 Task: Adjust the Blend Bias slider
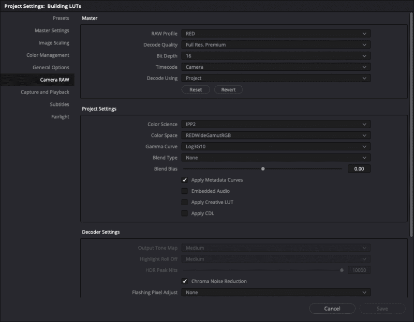coord(262,168)
